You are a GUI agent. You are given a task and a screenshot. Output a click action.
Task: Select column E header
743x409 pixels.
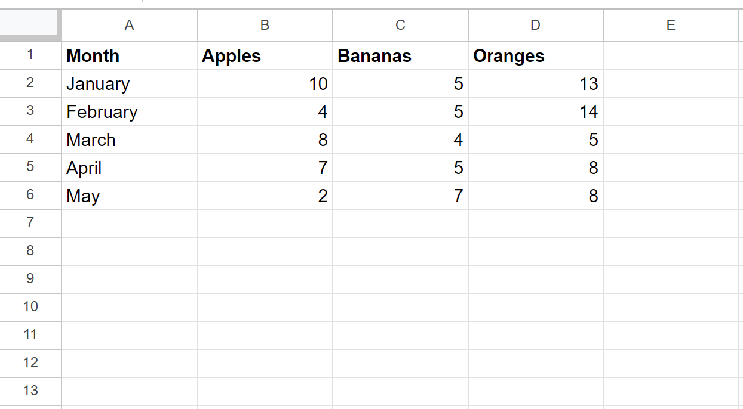671,25
